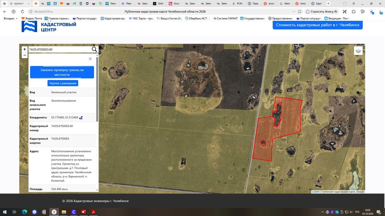Click the cadastral number search field

tap(59, 50)
